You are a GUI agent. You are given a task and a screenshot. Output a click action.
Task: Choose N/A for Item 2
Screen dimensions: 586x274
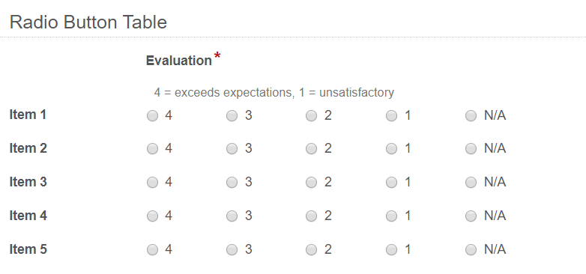pyautogui.click(x=471, y=149)
